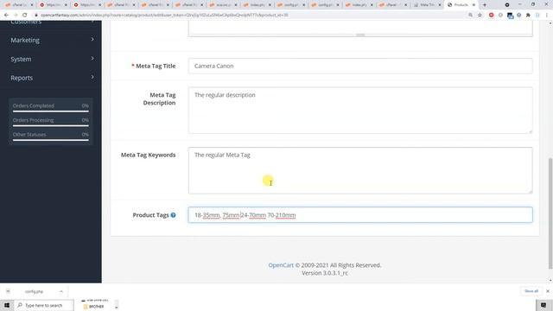Click the red extension icon in the toolbar
This screenshot has height=311, width=553.
[x=492, y=16]
